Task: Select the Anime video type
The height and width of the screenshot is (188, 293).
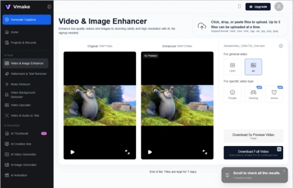Action: tap(274, 94)
